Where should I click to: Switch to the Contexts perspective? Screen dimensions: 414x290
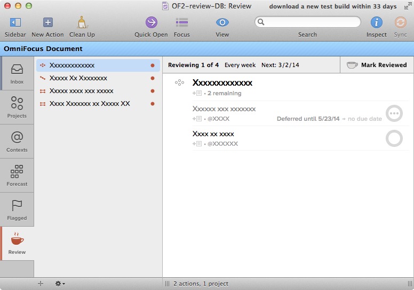pyautogui.click(x=17, y=142)
